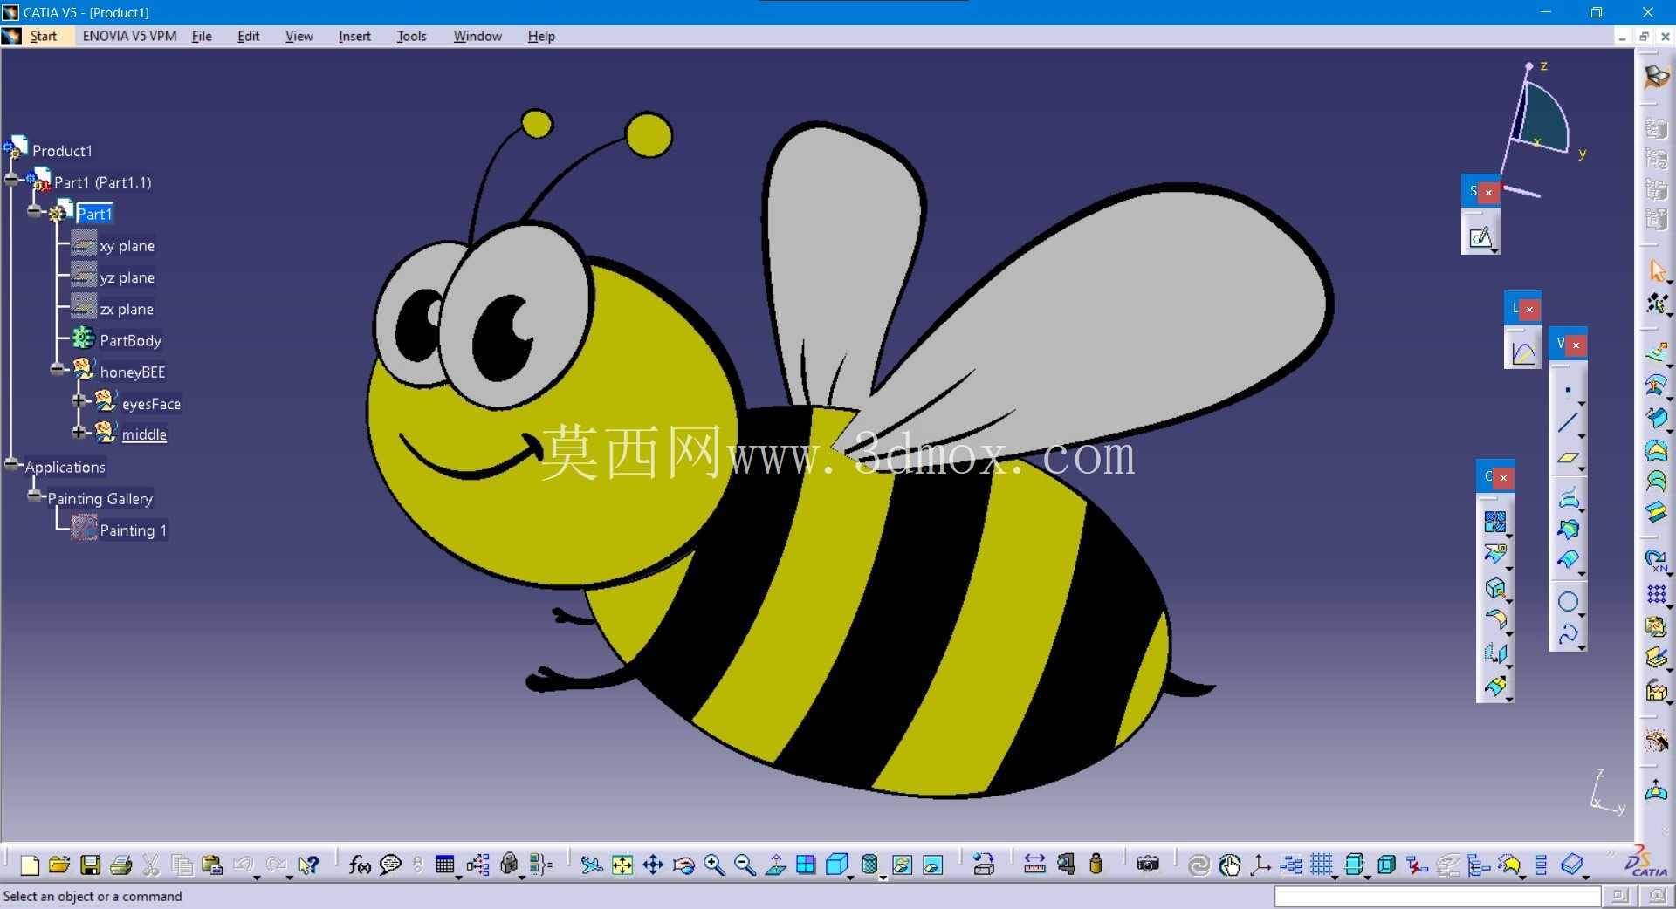Select the zx plane tree item
Image resolution: width=1676 pixels, height=909 pixels.
[x=127, y=309]
